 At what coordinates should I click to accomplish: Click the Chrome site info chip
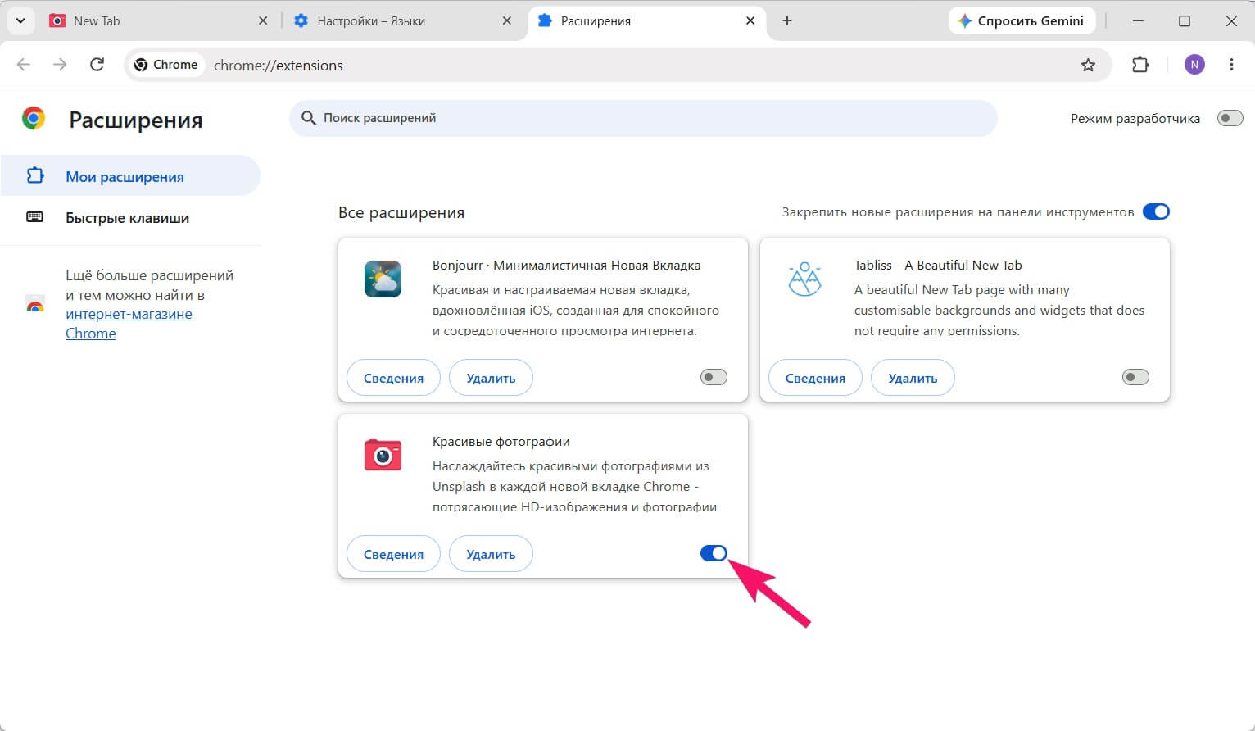pos(166,65)
